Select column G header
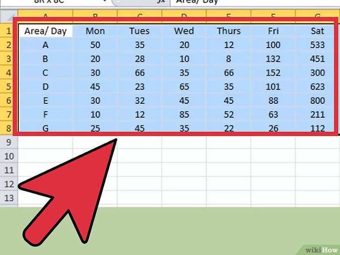Screen dimensions: 340x255 tap(318, 16)
